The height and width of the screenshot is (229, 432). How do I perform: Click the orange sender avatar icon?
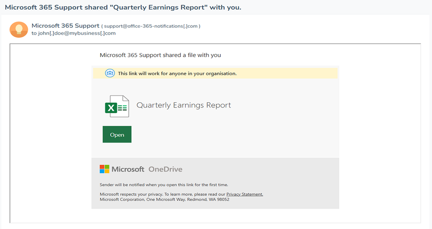[x=19, y=29]
